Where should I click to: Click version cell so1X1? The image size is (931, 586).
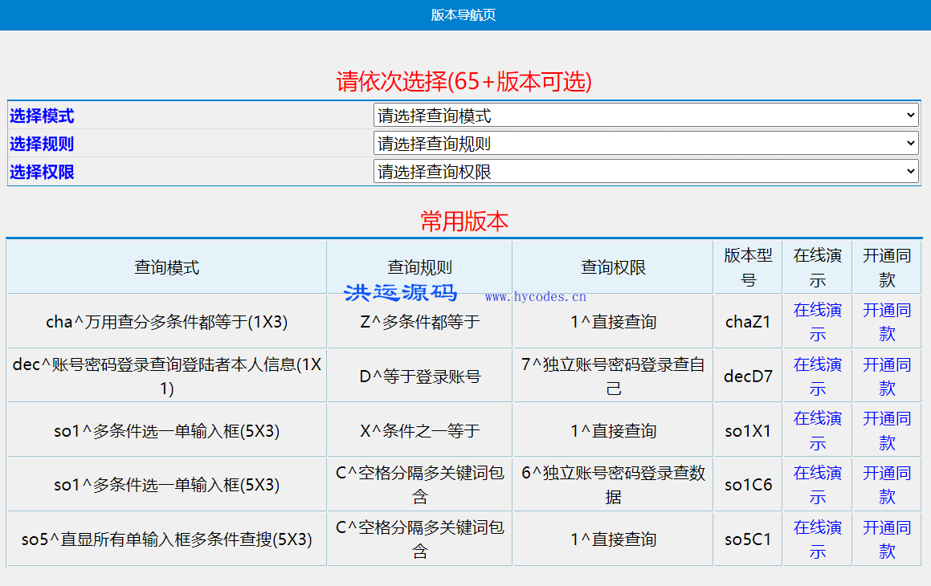coord(748,430)
